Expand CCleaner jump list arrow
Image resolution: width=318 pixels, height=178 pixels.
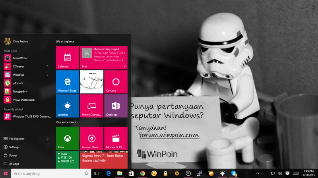point(48,66)
